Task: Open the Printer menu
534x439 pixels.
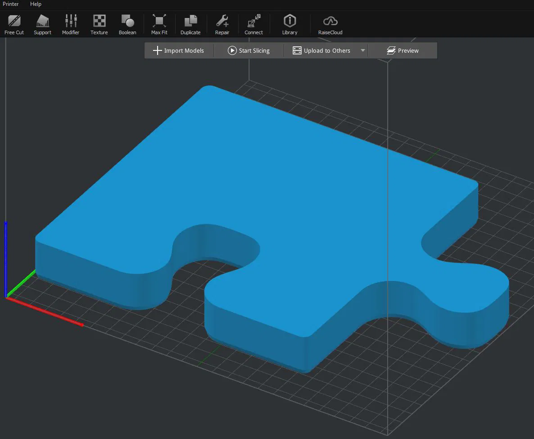Action: (10, 4)
